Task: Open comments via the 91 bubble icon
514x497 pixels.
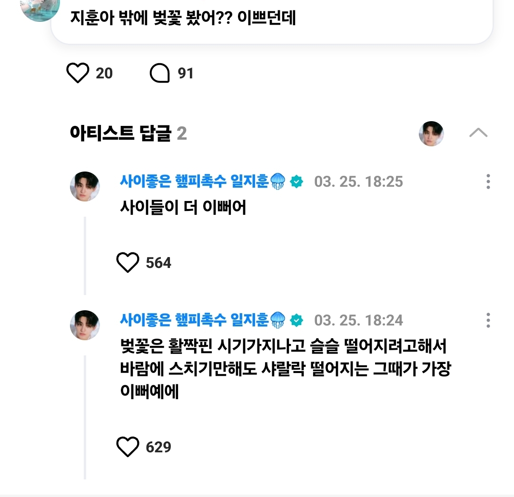Action: pos(159,73)
